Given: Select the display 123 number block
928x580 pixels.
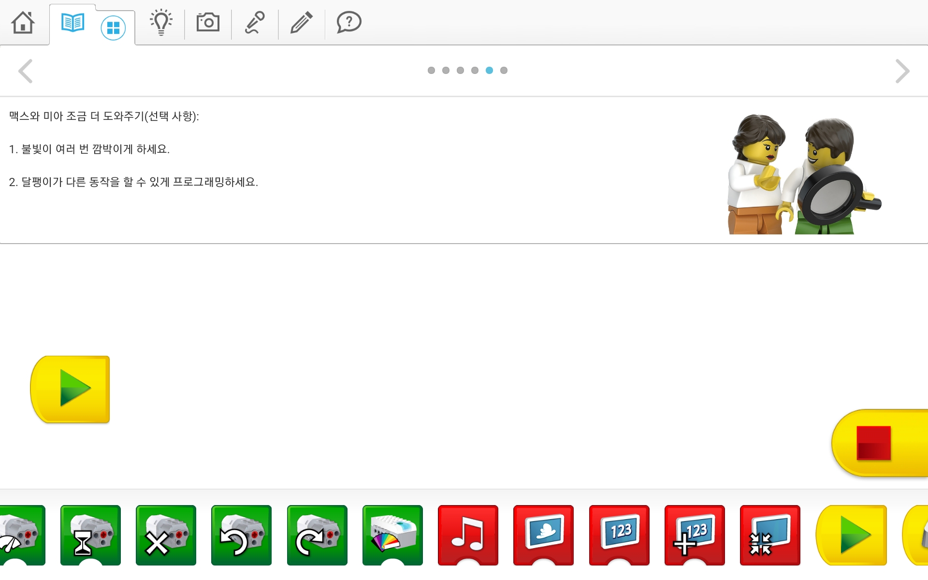Looking at the screenshot, I should [619, 535].
